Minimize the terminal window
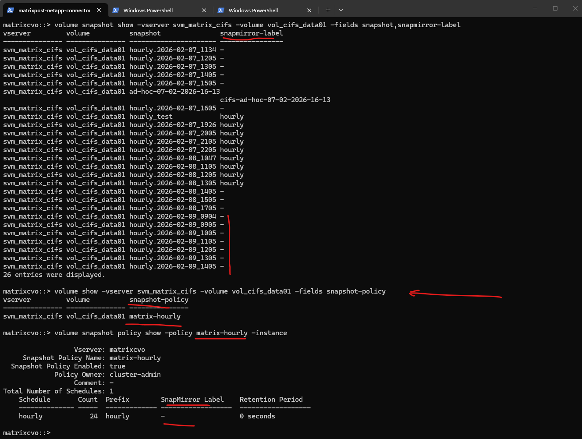The height and width of the screenshot is (439, 582). tap(535, 8)
